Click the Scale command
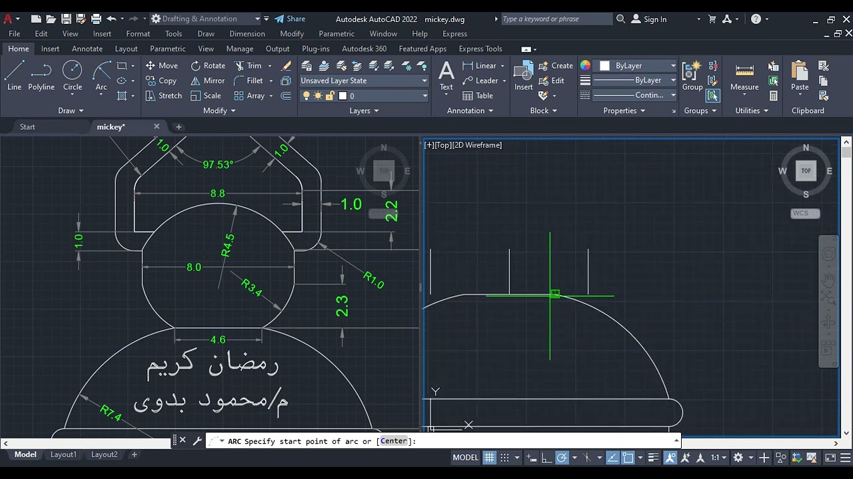The width and height of the screenshot is (853, 479). tap(205, 96)
